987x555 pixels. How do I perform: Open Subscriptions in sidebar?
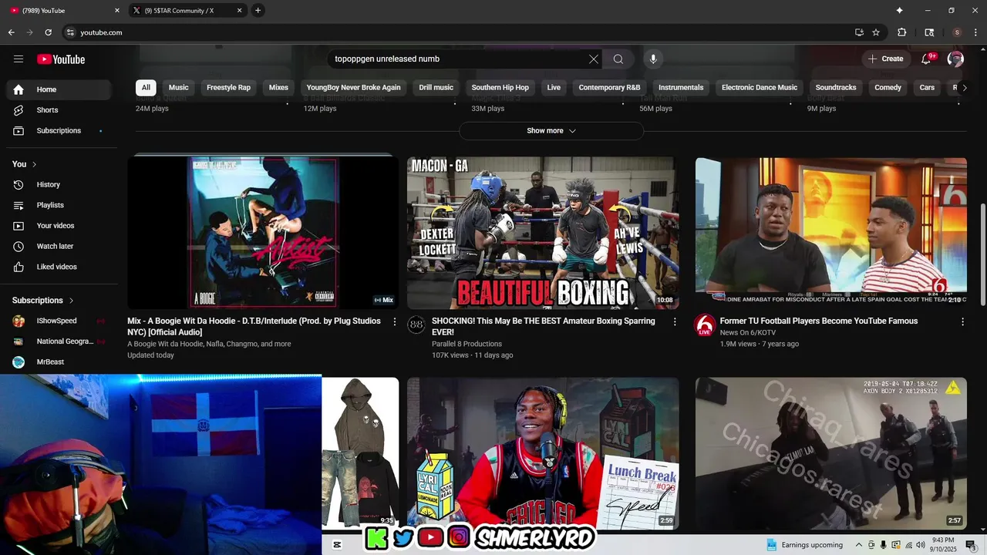click(59, 131)
